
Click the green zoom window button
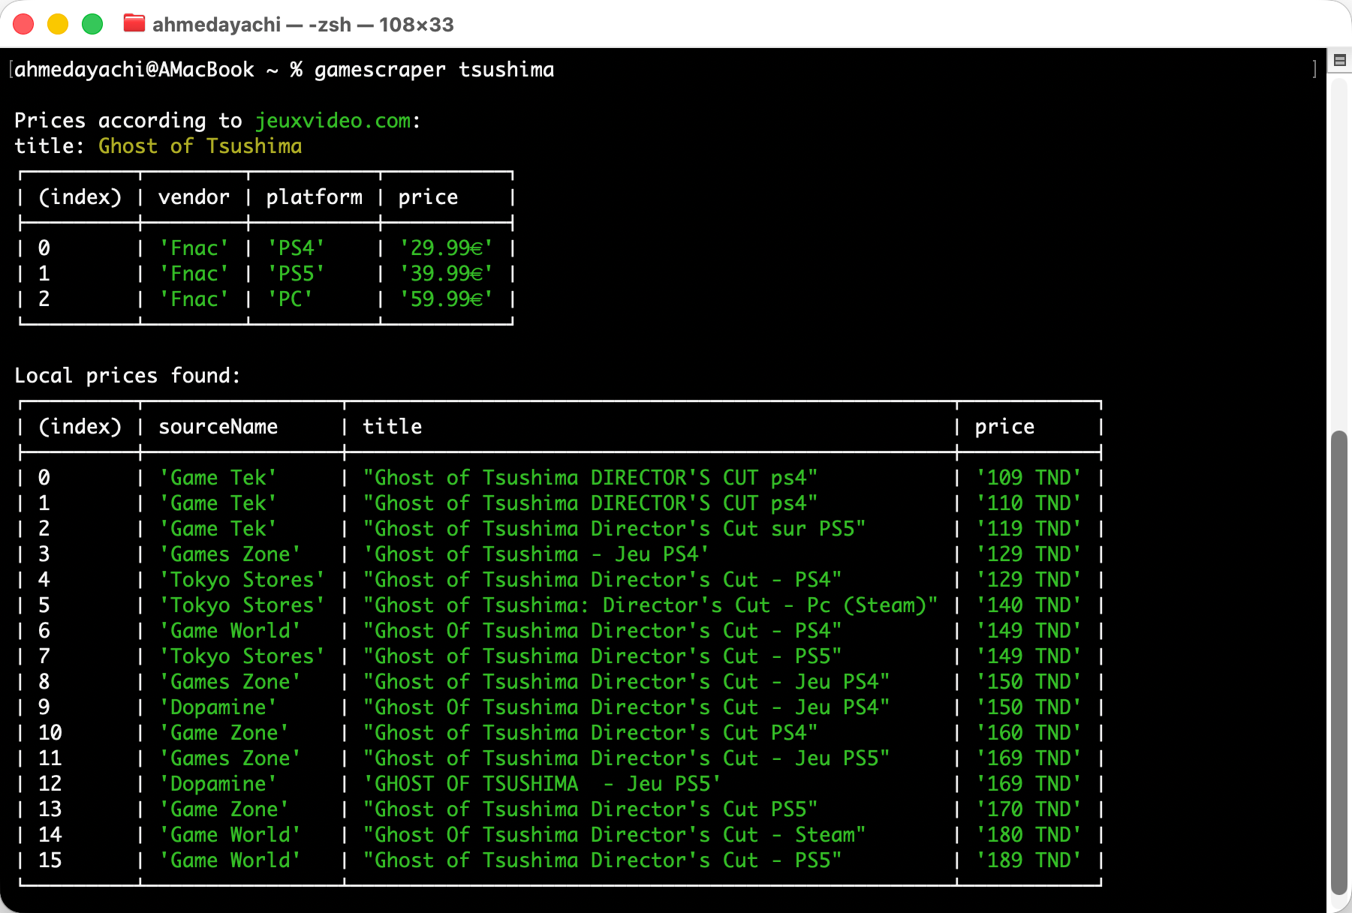[92, 24]
